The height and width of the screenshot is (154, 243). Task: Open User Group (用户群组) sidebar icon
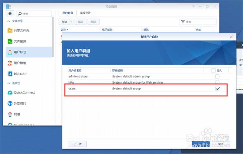pos(10,63)
